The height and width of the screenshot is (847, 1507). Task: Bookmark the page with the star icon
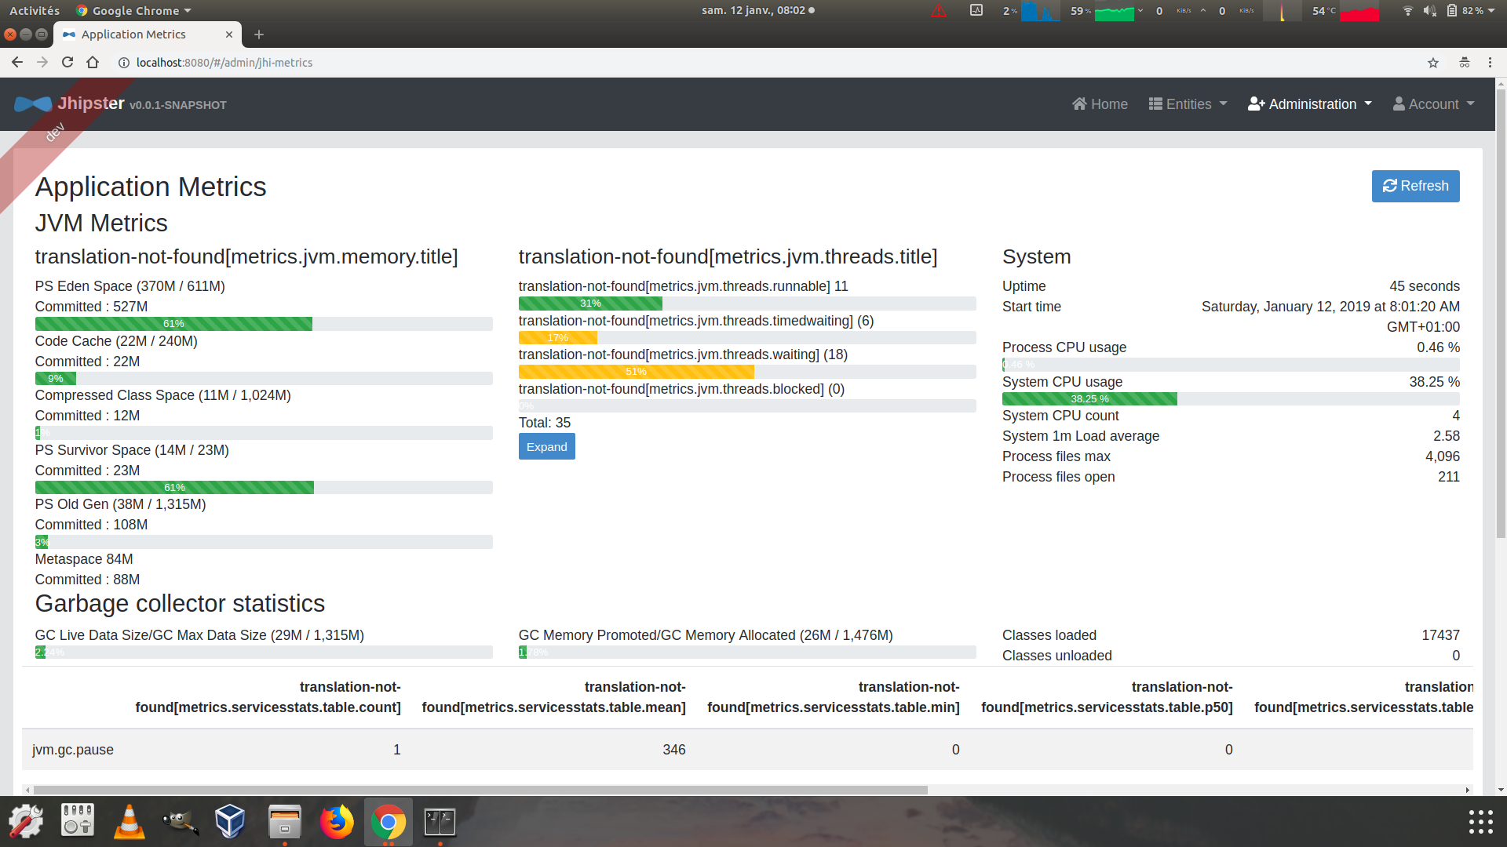click(1433, 62)
